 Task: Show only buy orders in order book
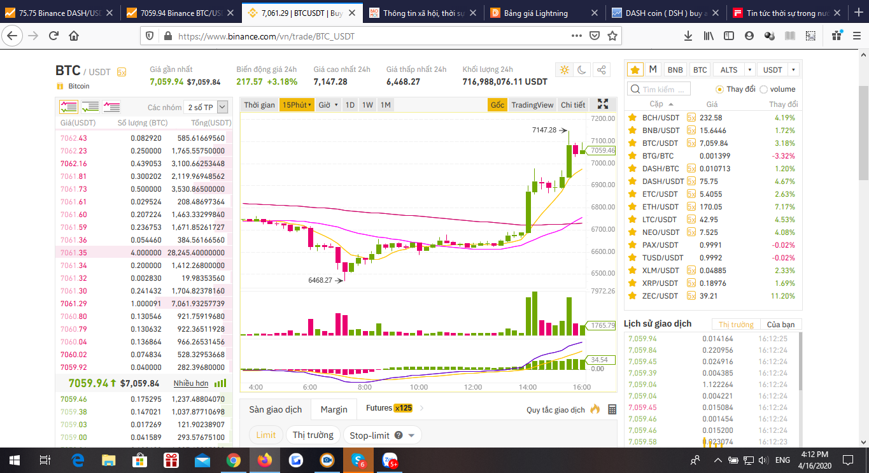pyautogui.click(x=90, y=107)
